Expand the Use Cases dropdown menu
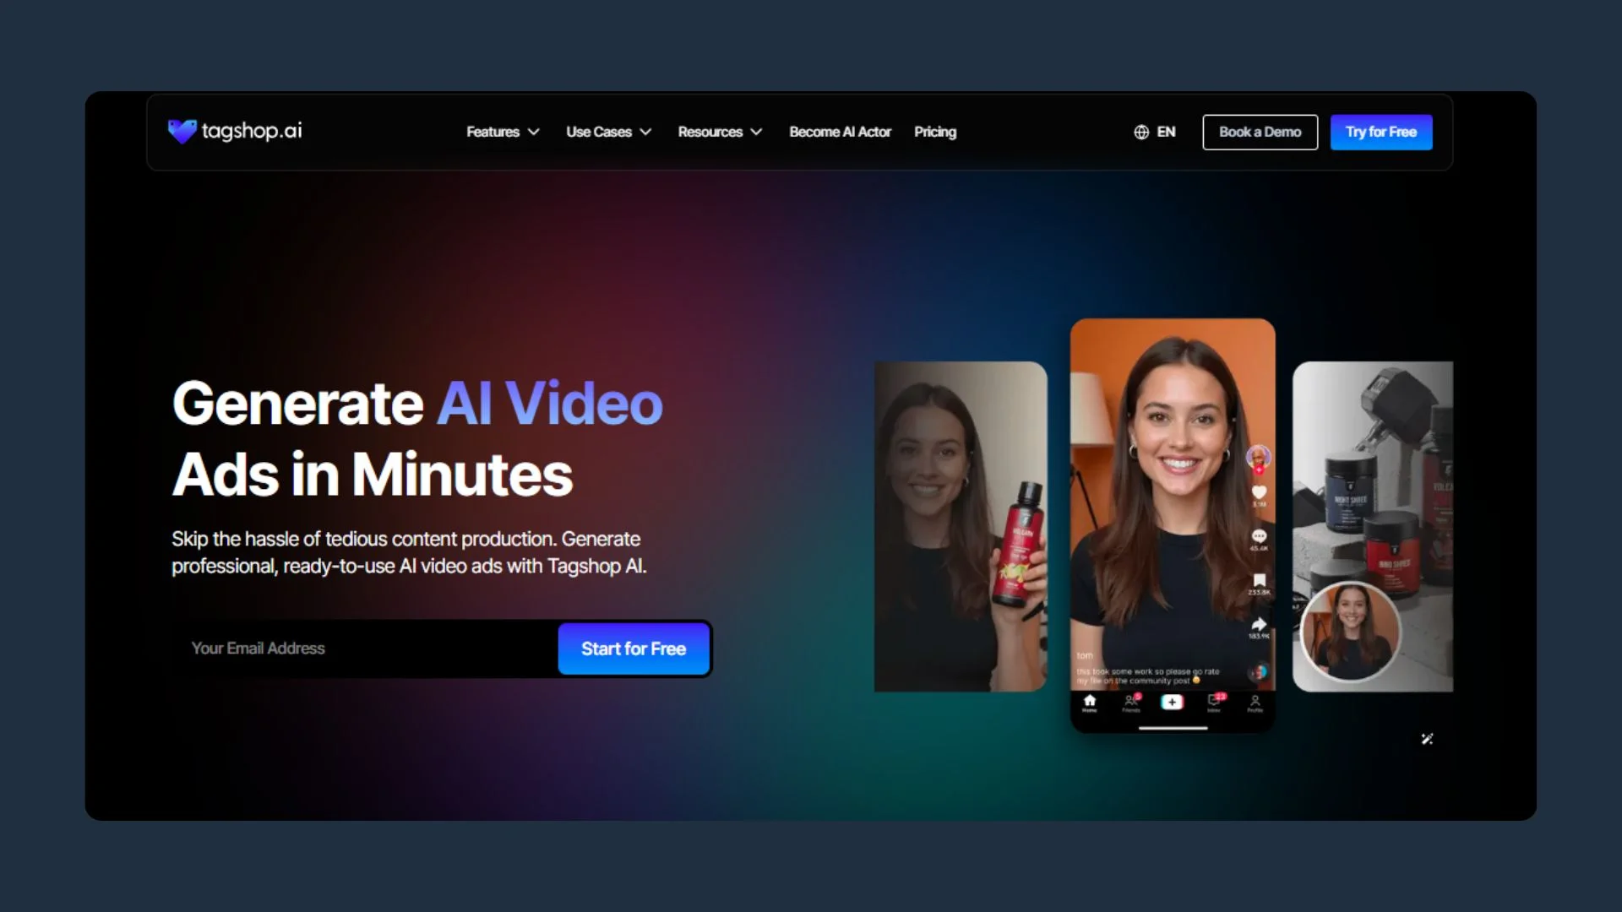Screen dimensions: 1622x912 tap(608, 132)
